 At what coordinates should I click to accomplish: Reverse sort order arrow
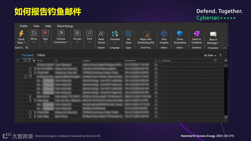(x=220, y=55)
